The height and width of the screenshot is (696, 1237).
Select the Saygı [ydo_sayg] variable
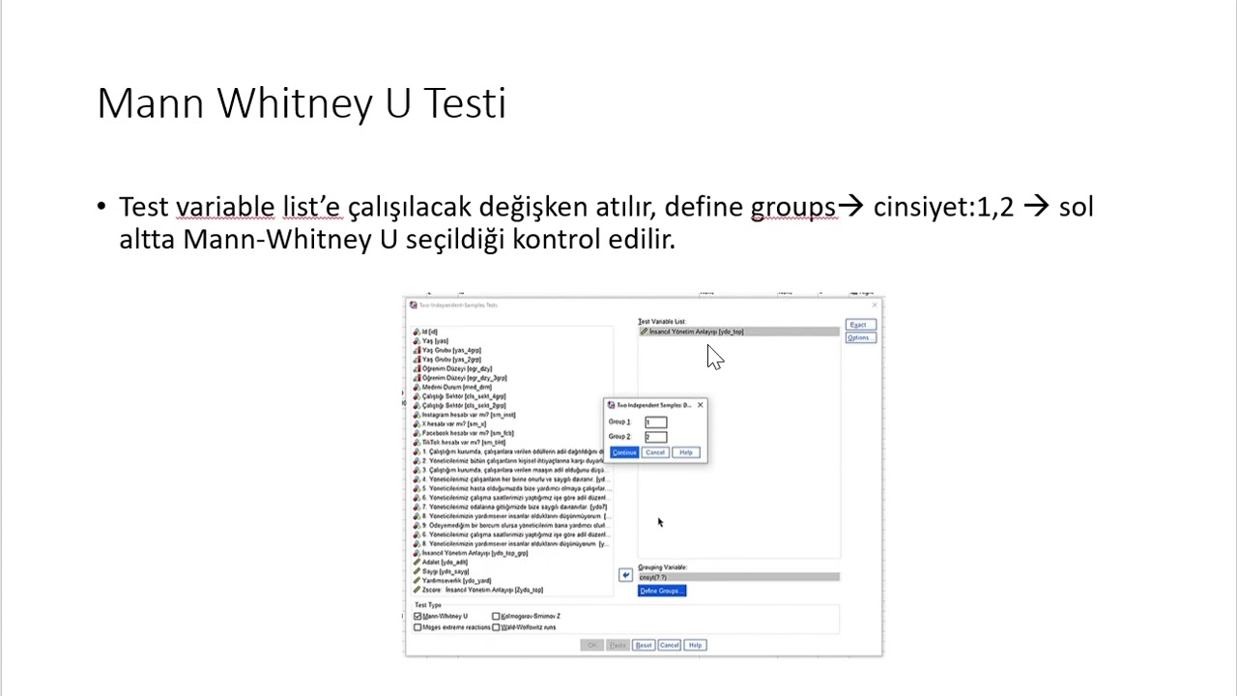click(x=441, y=571)
